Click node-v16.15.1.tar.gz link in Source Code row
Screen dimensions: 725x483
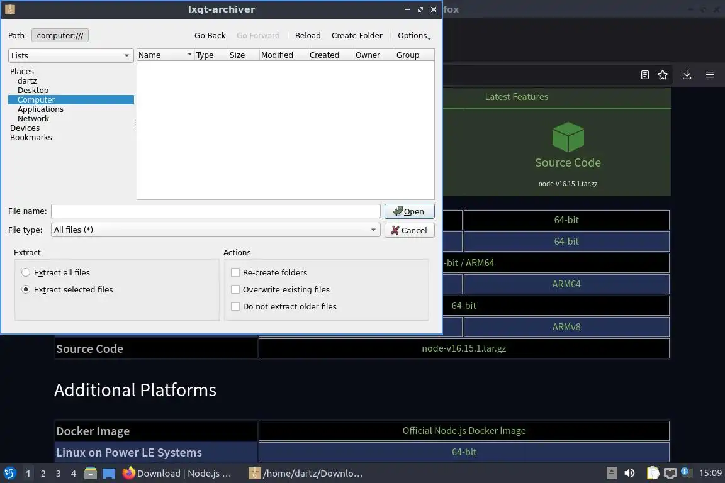[464, 348]
